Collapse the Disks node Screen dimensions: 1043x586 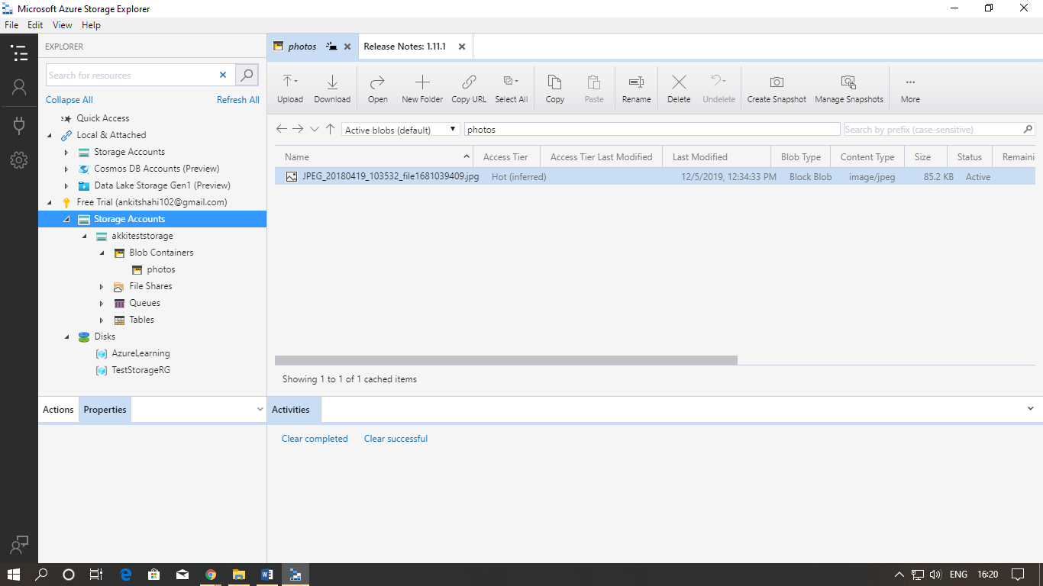point(66,336)
